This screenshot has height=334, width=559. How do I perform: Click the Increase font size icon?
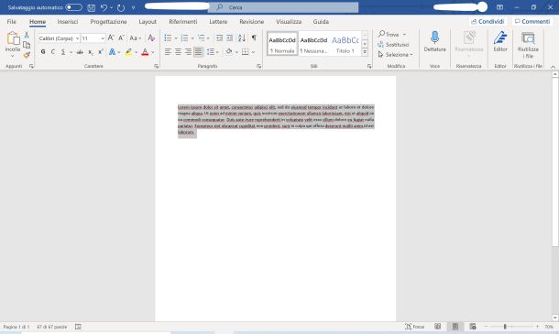(x=111, y=38)
